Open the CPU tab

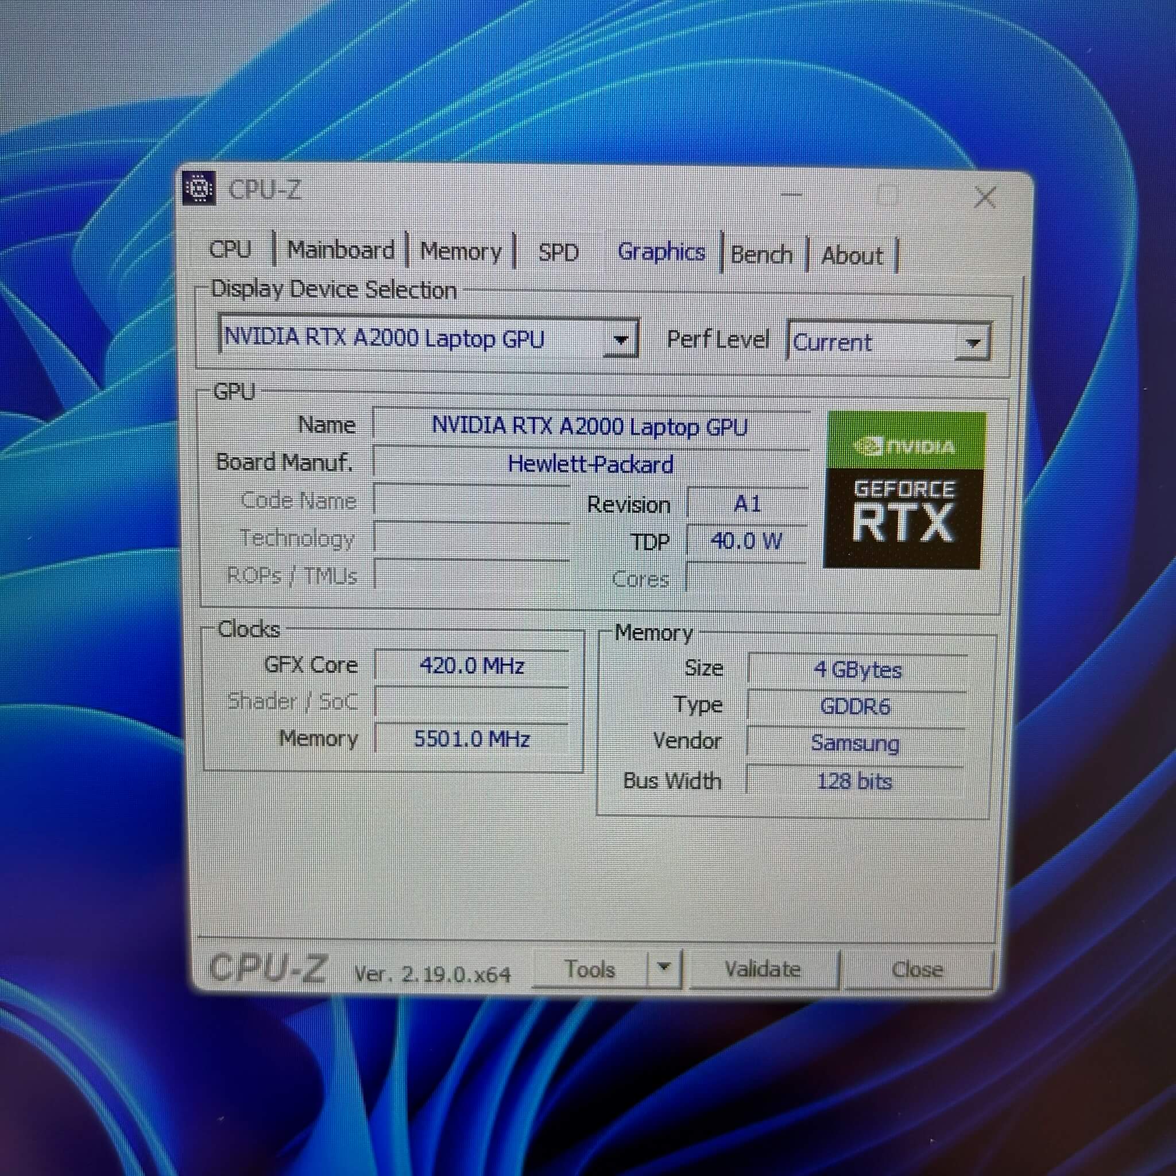click(x=230, y=249)
